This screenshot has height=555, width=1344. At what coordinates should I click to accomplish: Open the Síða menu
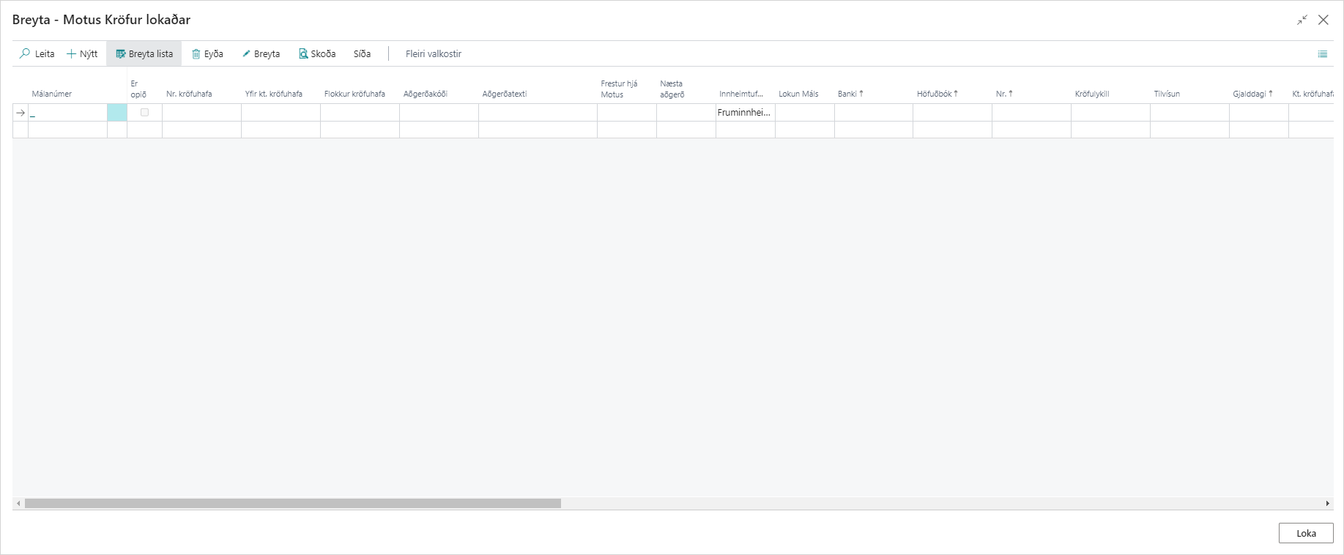click(x=362, y=54)
